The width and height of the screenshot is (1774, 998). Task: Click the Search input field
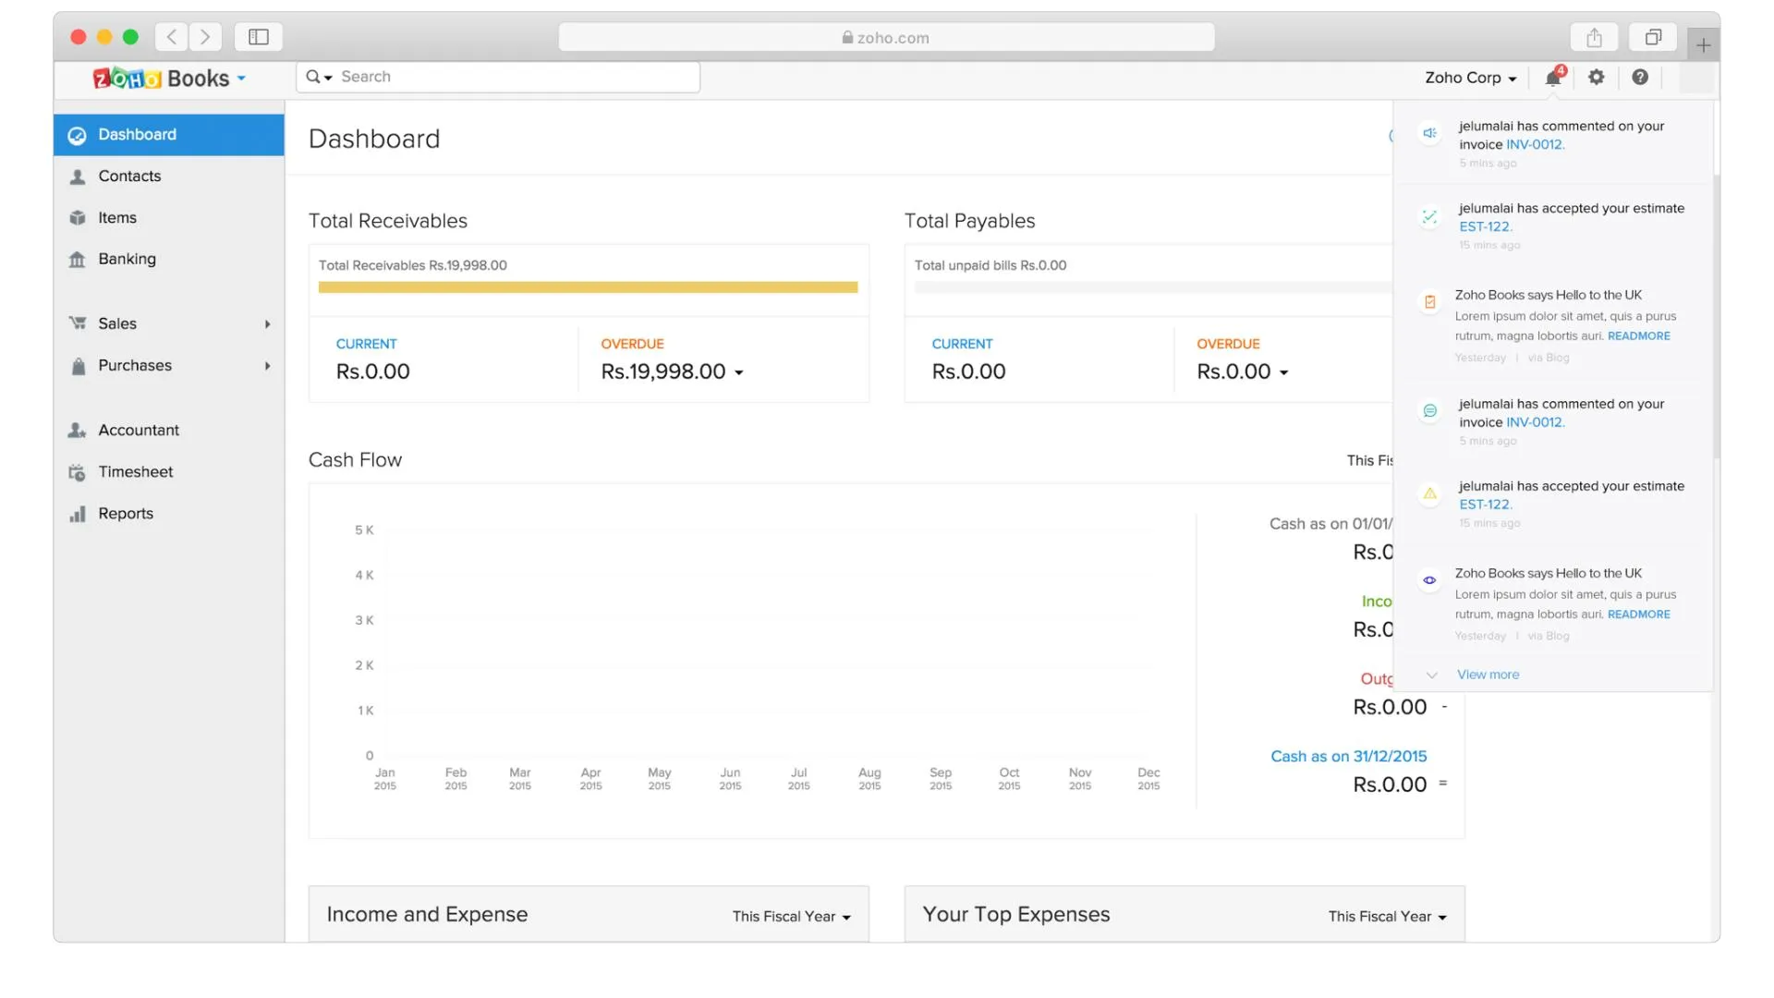(498, 77)
